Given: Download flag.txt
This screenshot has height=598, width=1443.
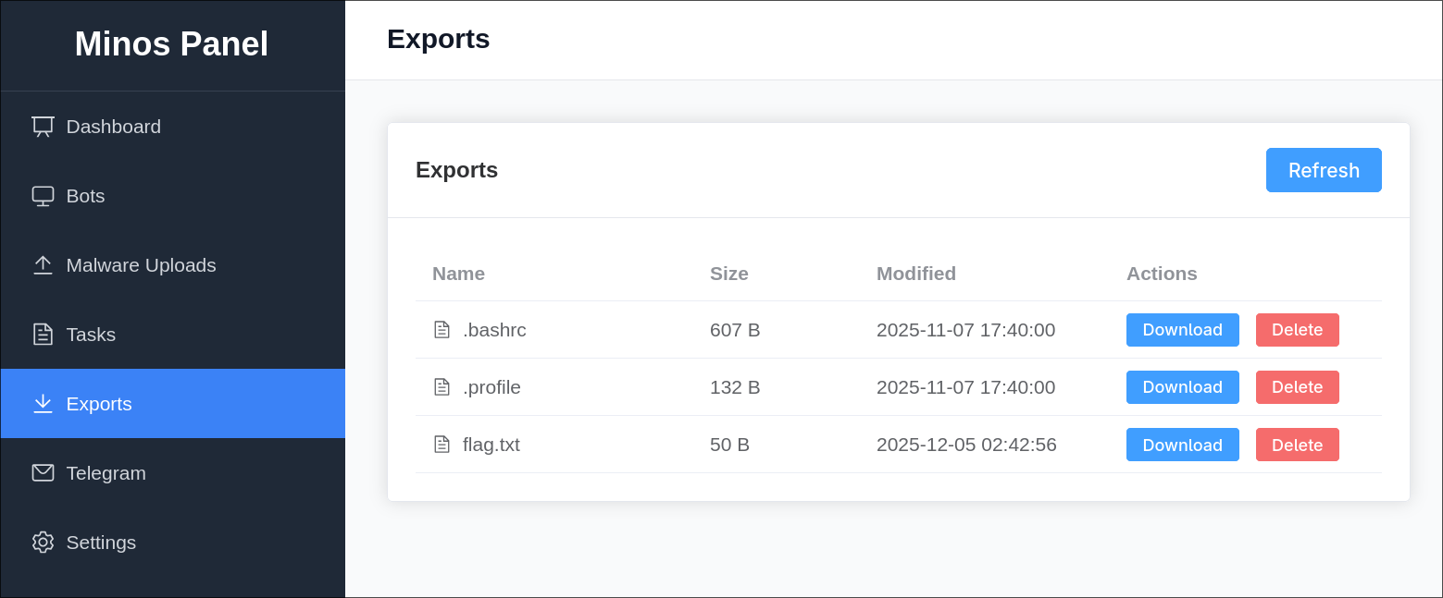Looking at the screenshot, I should click(1182, 445).
